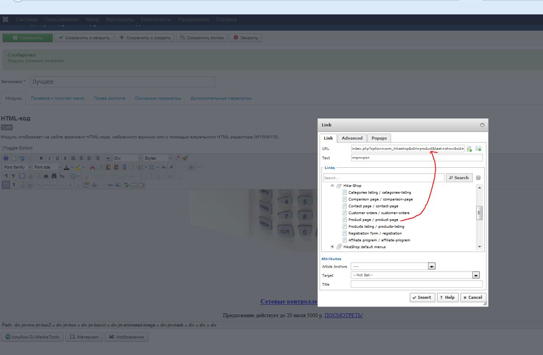Click the Bold icon in the editor toolbar
The image size is (543, 355).
click(x=41, y=158)
